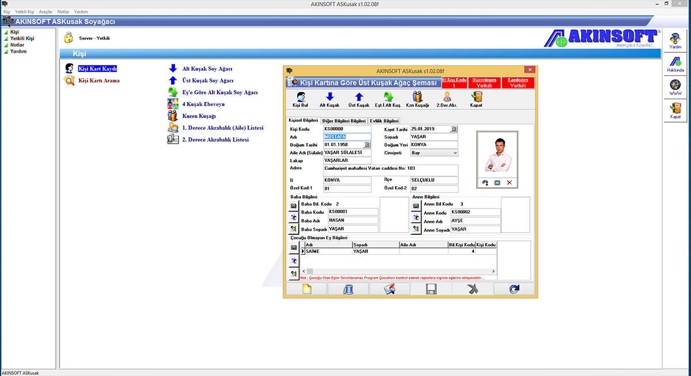
Task: Open the Kişi Kartı Arama link
Action: click(99, 81)
